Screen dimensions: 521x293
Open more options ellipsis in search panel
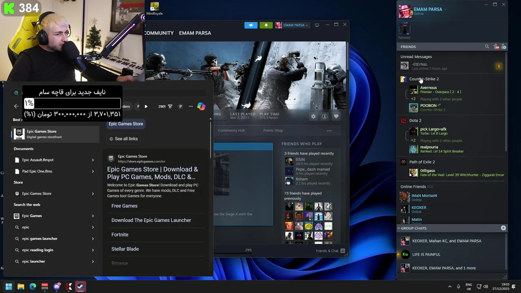click(x=190, y=106)
